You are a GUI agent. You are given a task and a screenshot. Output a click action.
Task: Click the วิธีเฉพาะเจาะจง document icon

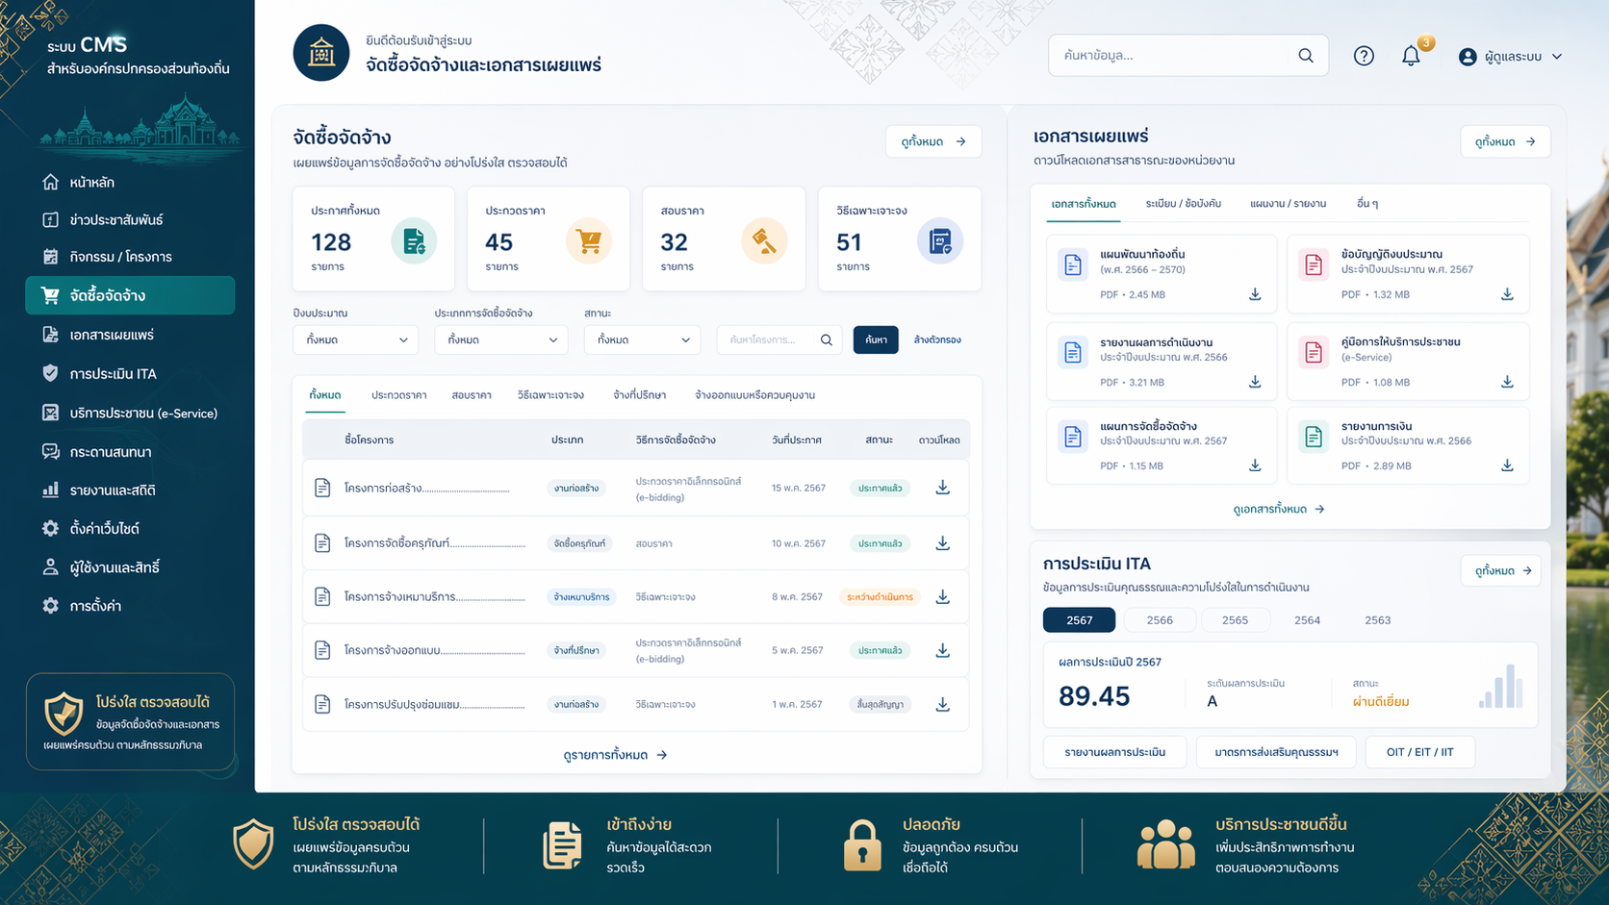[940, 241]
